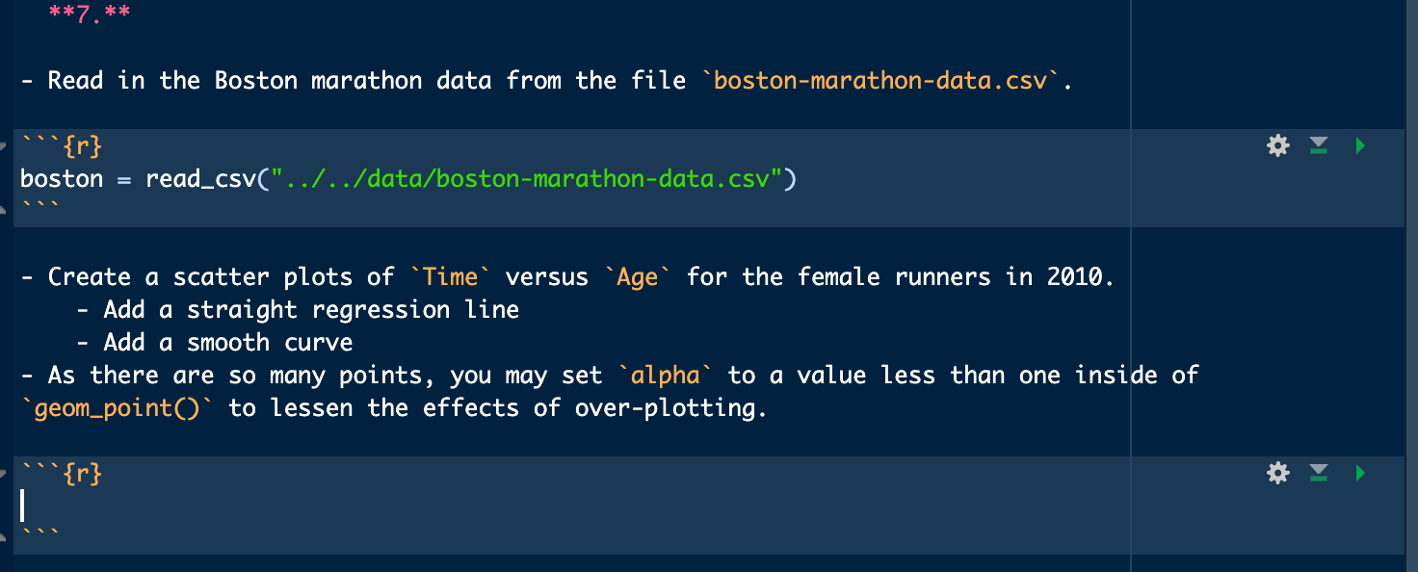Click the Time inline code reference
The width and height of the screenshot is (1418, 572).
[x=449, y=276]
